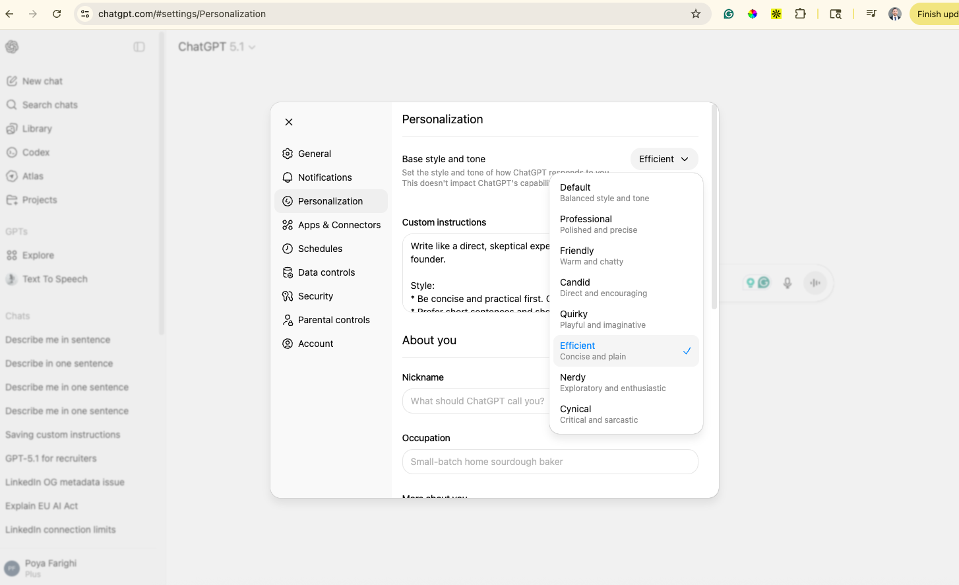Open the Account settings tab
The image size is (959, 585).
pyautogui.click(x=331, y=344)
